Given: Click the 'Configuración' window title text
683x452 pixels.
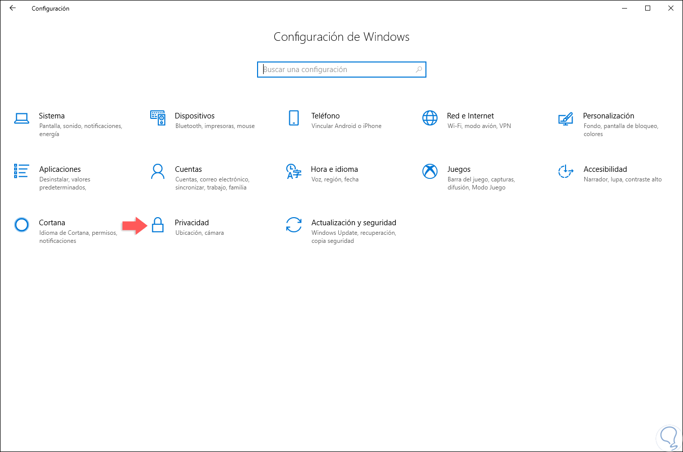Looking at the screenshot, I should pyautogui.click(x=50, y=9).
